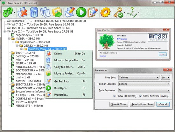Select rasphone.pbk ~ 2 KB file

pos(26,74)
